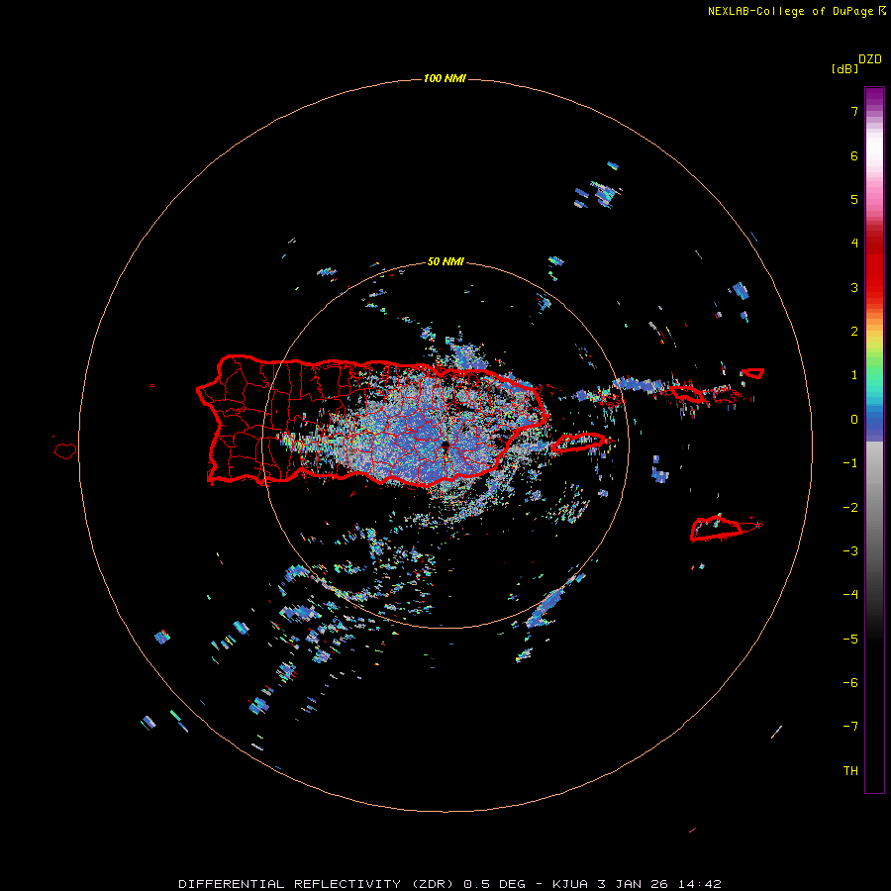Click the 3 tick label on the color scale

pos(854,287)
